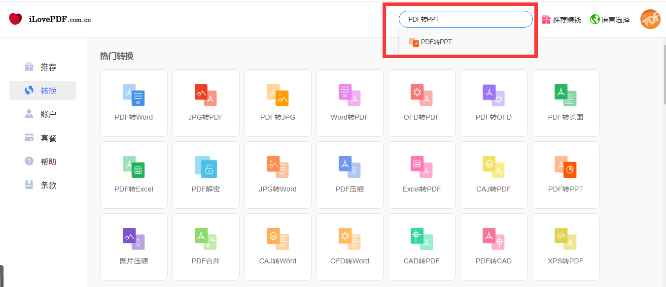
Task: Open the 图片压缩 image compression tool
Action: click(x=134, y=247)
